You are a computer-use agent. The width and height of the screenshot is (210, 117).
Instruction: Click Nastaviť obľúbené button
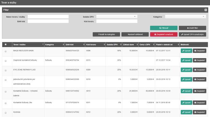coord(135,34)
